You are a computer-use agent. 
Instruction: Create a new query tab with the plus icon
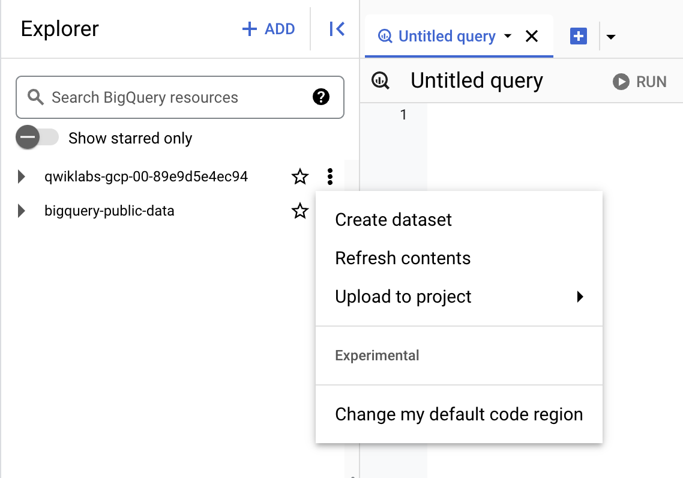coord(579,36)
